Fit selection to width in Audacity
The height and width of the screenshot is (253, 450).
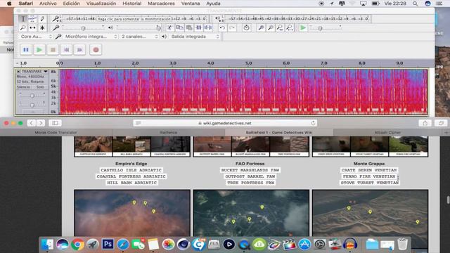(280, 28)
